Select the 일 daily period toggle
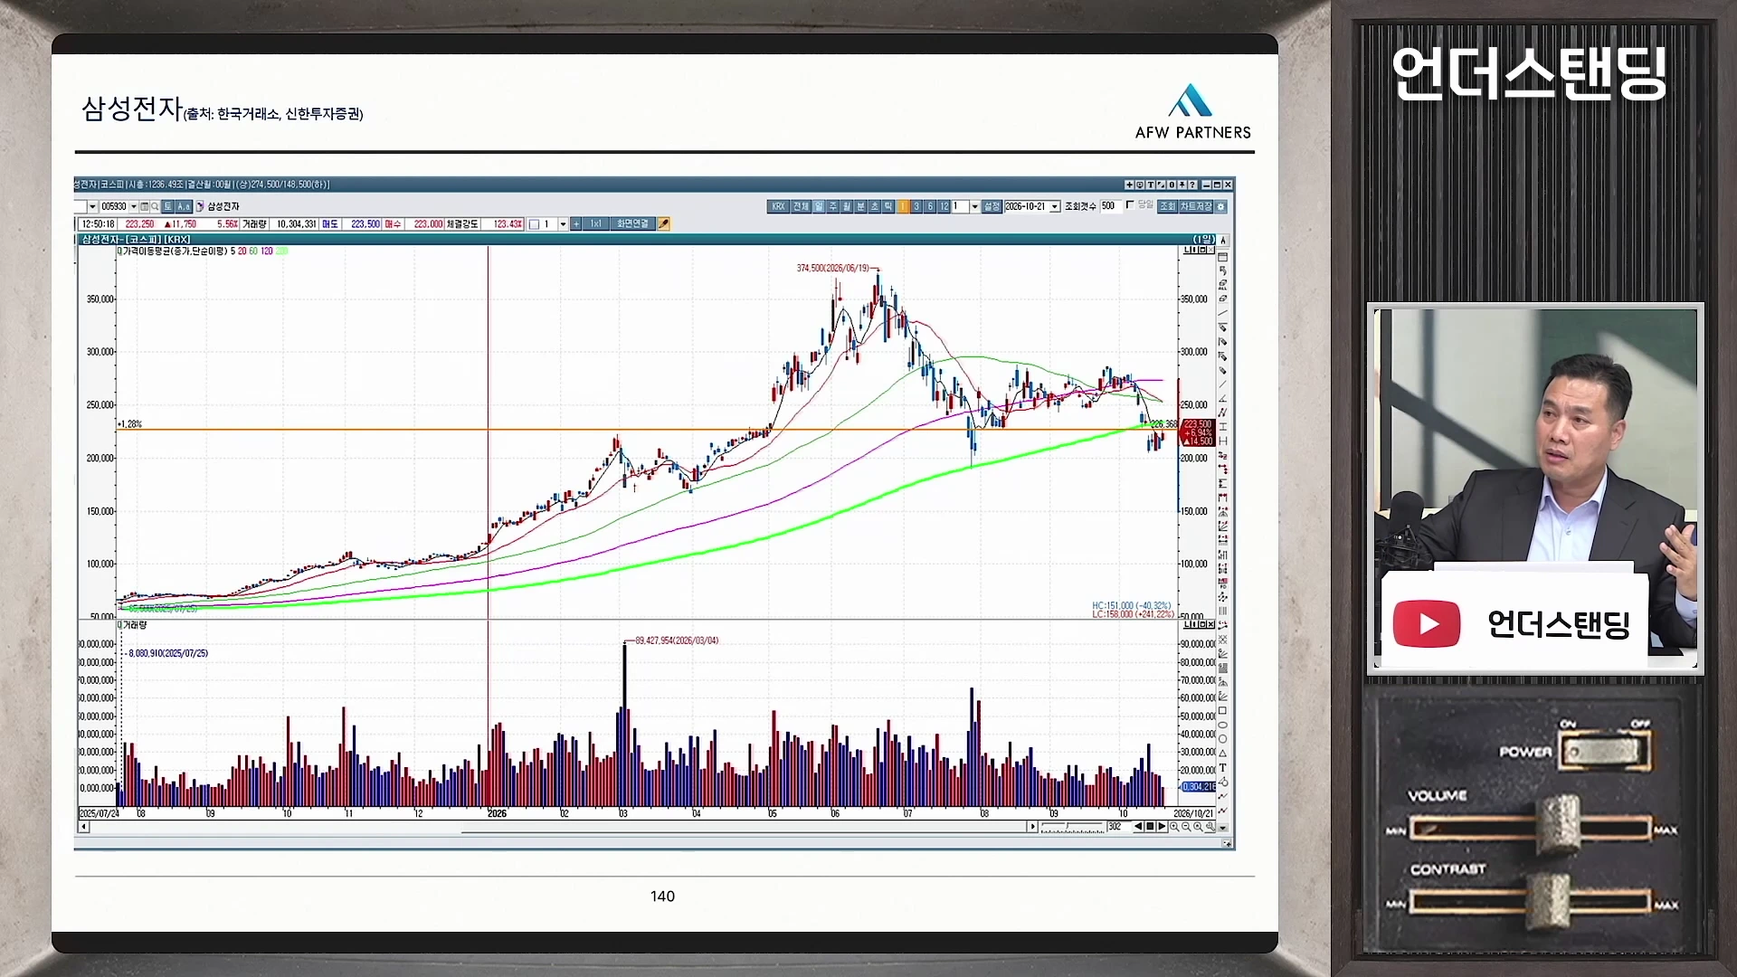This screenshot has height=977, width=1737. pyautogui.click(x=819, y=206)
